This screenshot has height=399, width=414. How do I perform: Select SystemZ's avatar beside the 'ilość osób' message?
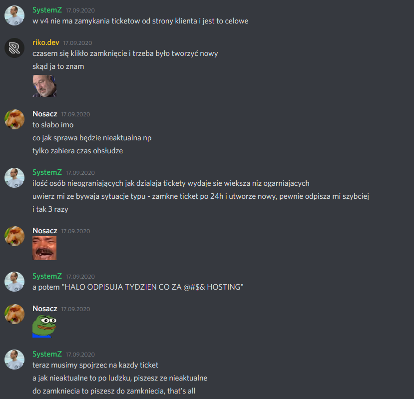click(14, 178)
